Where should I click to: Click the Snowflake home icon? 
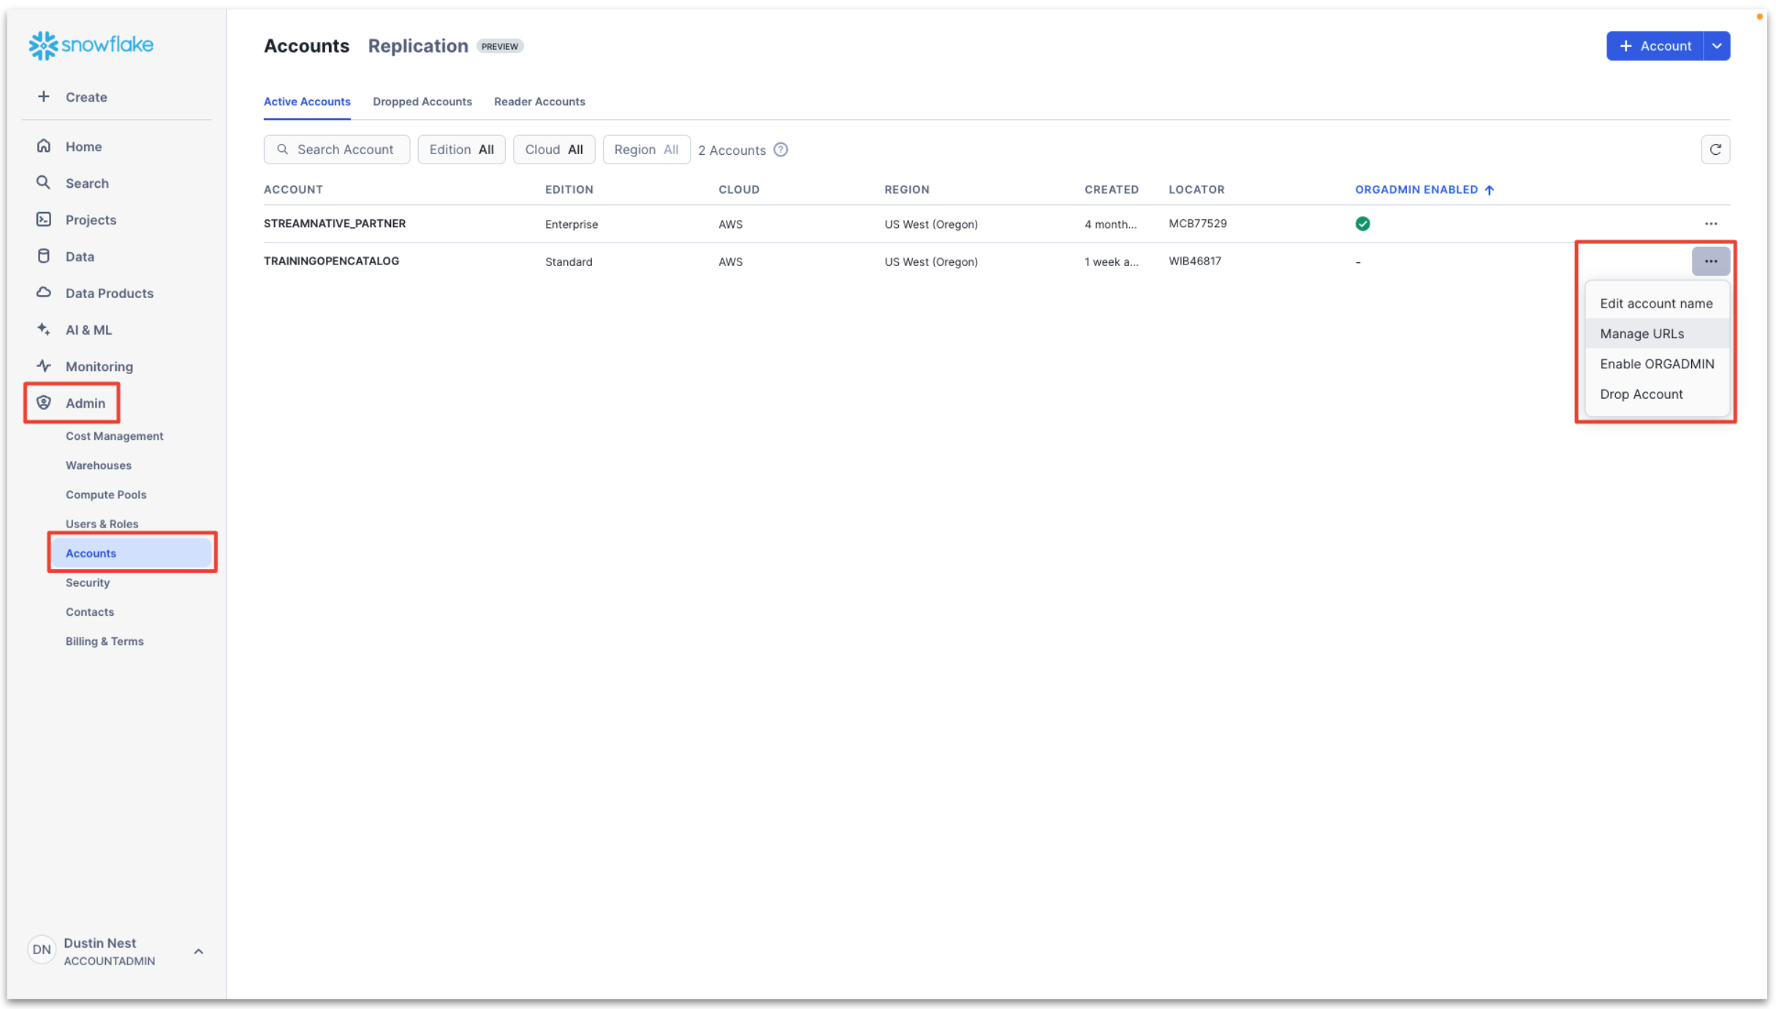pyautogui.click(x=44, y=44)
